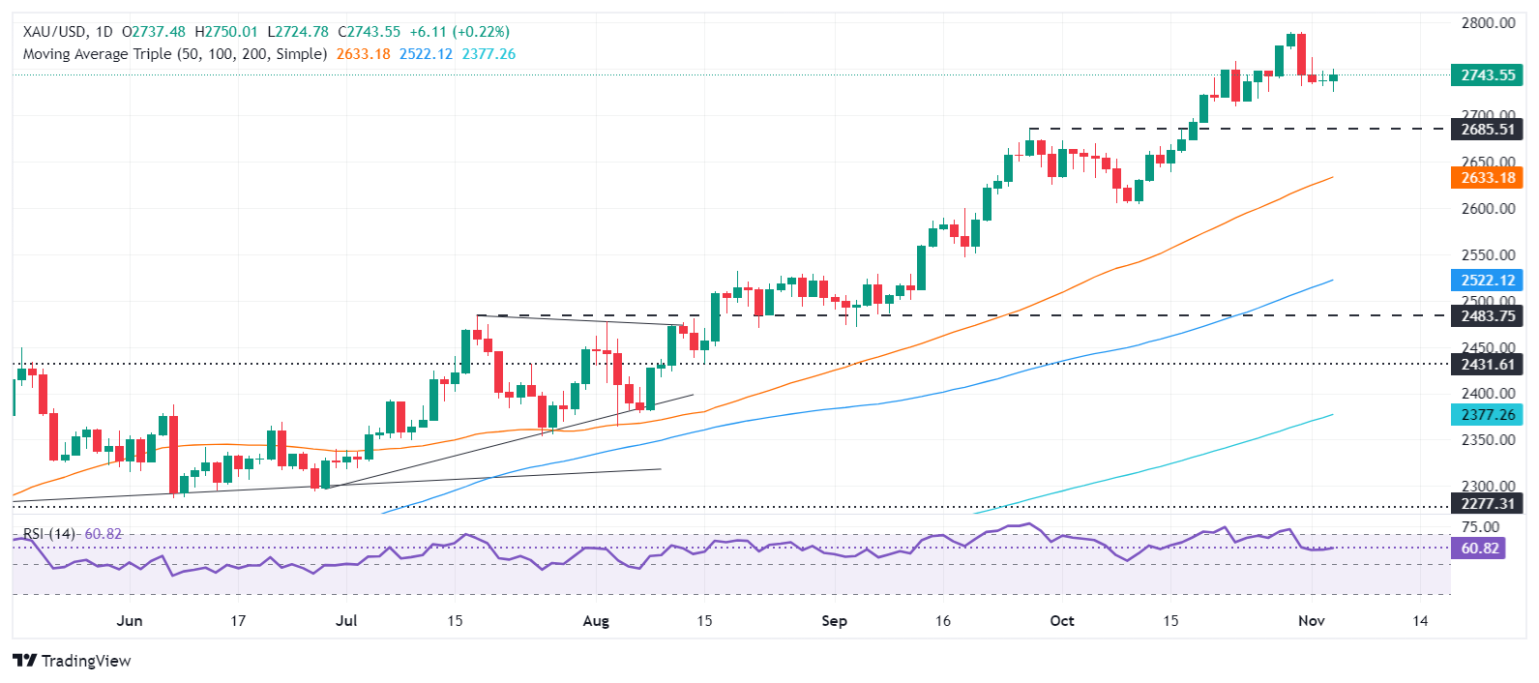Select the XAU/USD symbol title
1539x683 pixels.
(x=55, y=32)
